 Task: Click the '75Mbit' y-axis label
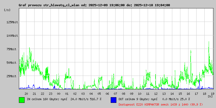(x=11, y=49)
